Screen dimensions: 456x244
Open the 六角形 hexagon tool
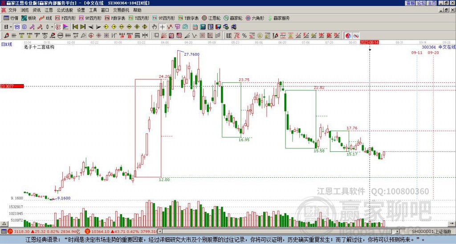255,18
